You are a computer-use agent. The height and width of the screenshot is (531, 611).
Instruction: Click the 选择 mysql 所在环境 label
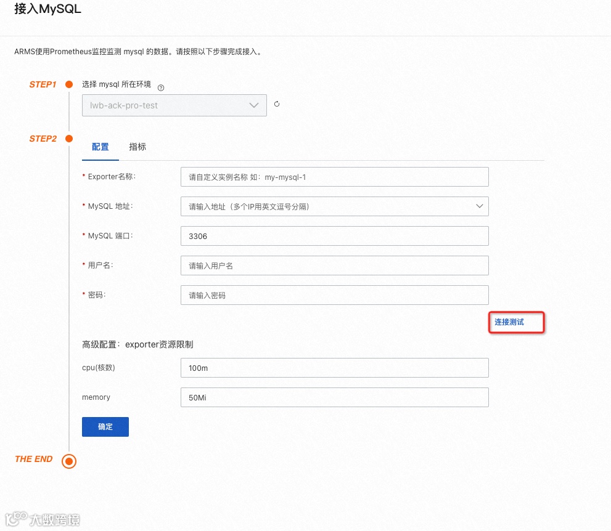(117, 84)
